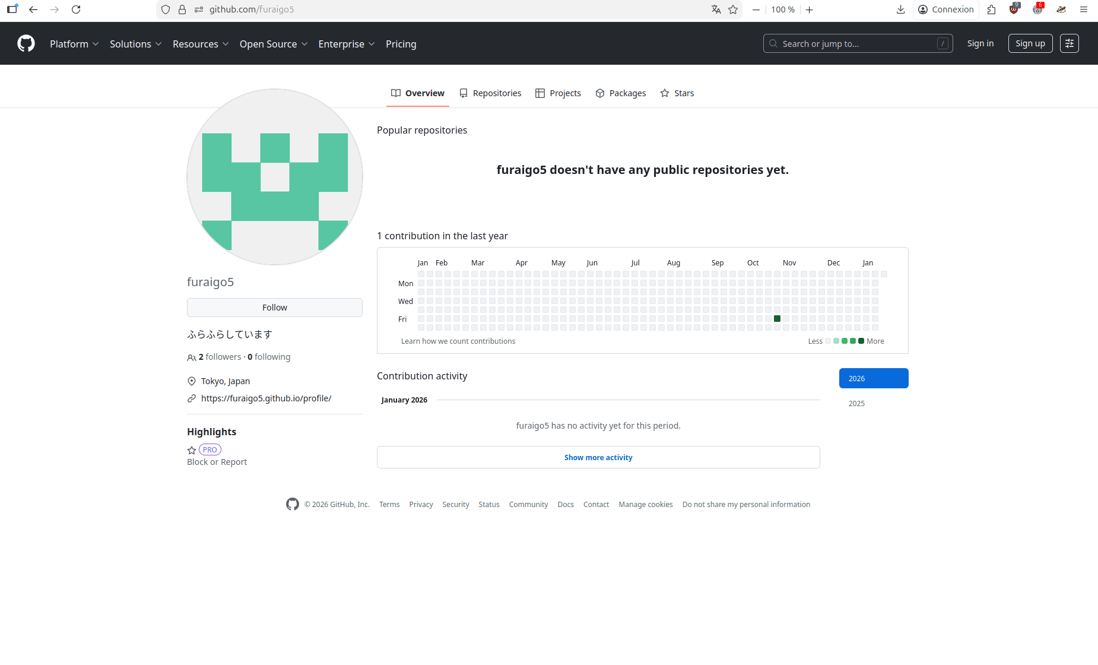Bookmark this page with star icon
This screenshot has width=1098, height=665.
coord(733,9)
